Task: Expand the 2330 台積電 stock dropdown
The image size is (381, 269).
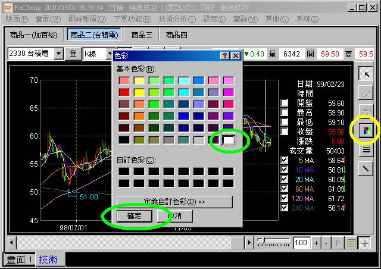Action: click(x=58, y=54)
